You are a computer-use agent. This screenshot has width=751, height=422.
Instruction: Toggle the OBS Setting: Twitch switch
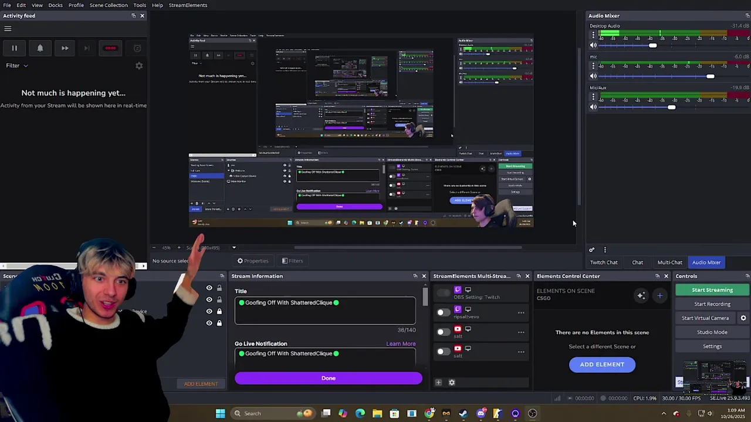coord(443,292)
